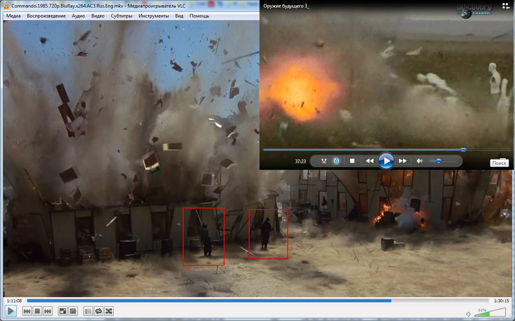
Task: Stop playback in Windows Media Player
Action: point(352,161)
